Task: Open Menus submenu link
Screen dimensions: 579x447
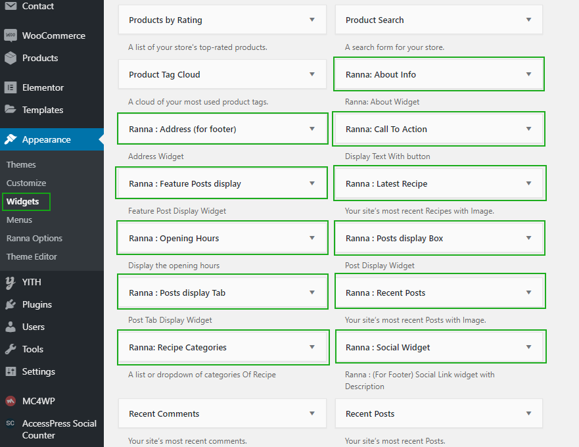Action: pos(19,220)
